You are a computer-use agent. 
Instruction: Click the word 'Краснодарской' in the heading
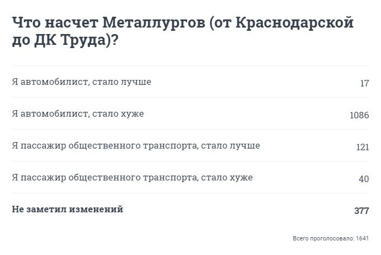(295, 23)
